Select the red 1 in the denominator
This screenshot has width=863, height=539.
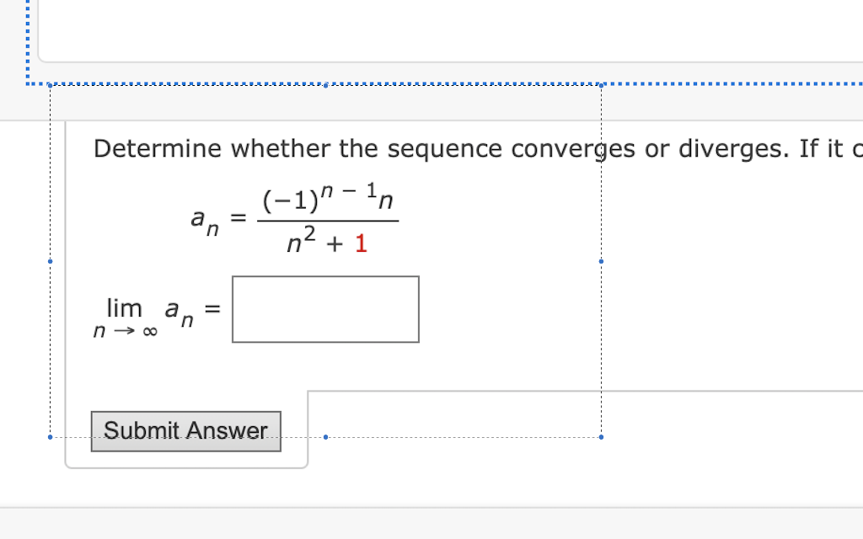[x=362, y=243]
